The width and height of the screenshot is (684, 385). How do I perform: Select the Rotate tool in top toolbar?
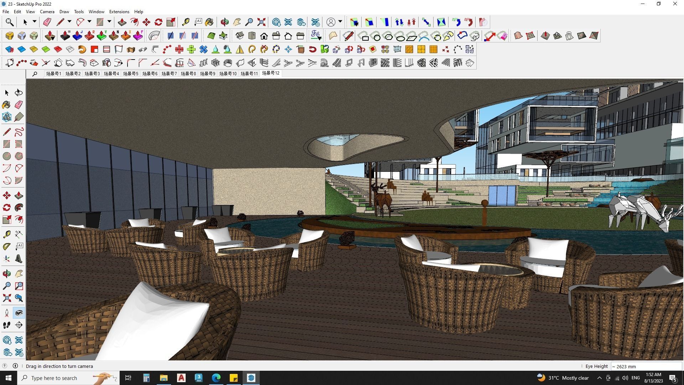tap(158, 22)
